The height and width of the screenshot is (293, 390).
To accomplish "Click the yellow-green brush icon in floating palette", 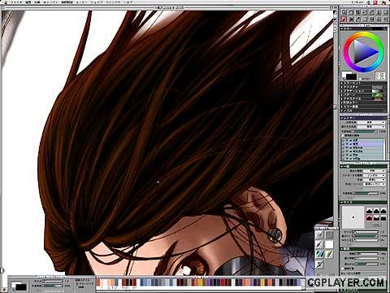I will click(329, 254).
